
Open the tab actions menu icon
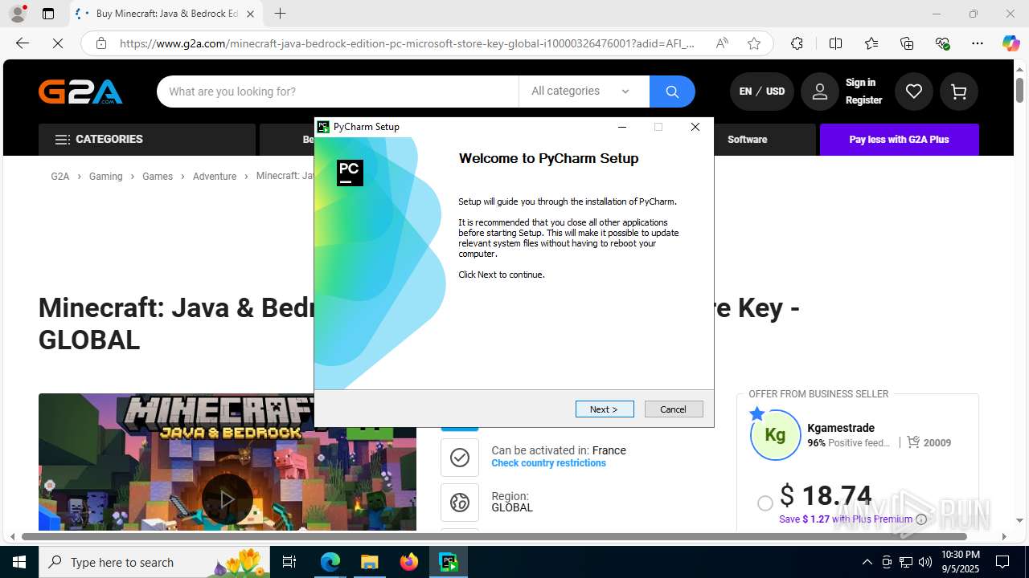point(48,14)
